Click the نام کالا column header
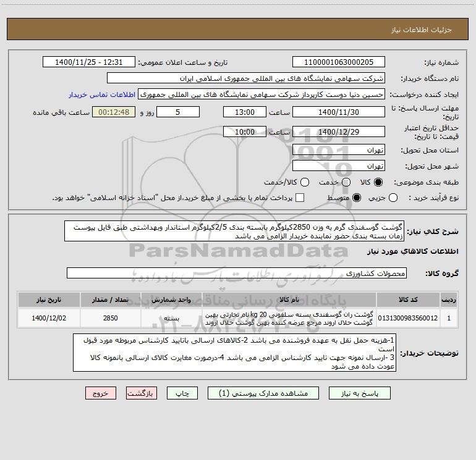The height and width of the screenshot is (460, 476). pos(289,300)
